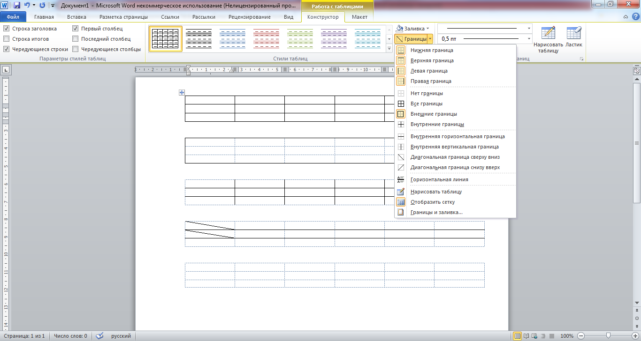Toggle Последний столбец checkbox
Viewport: 641px width, 341px height.
pyautogui.click(x=75, y=39)
